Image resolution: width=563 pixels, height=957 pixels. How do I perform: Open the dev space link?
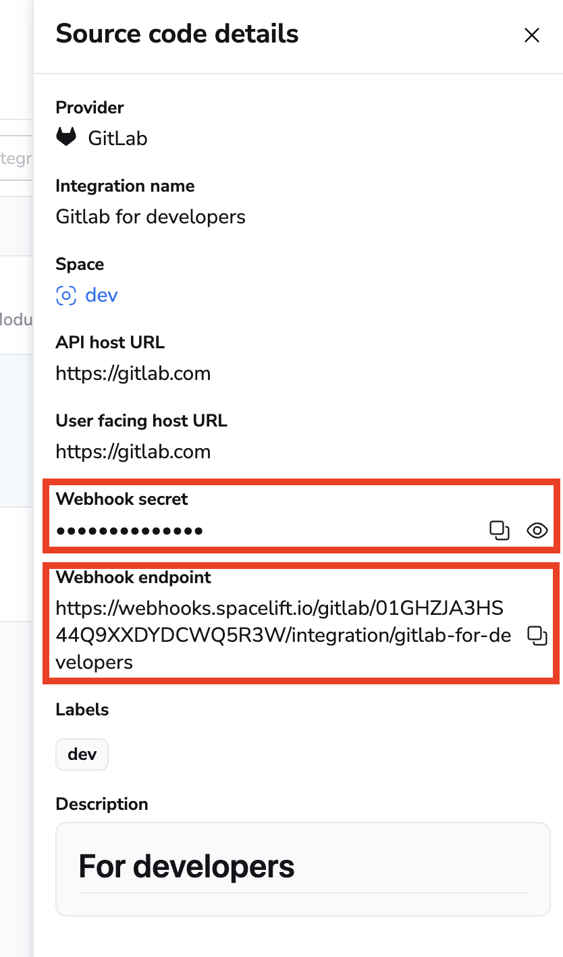(101, 295)
